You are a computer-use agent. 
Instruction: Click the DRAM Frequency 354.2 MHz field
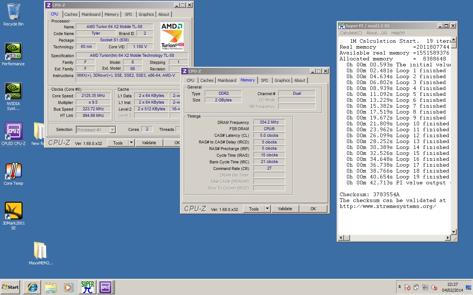pos(269,122)
